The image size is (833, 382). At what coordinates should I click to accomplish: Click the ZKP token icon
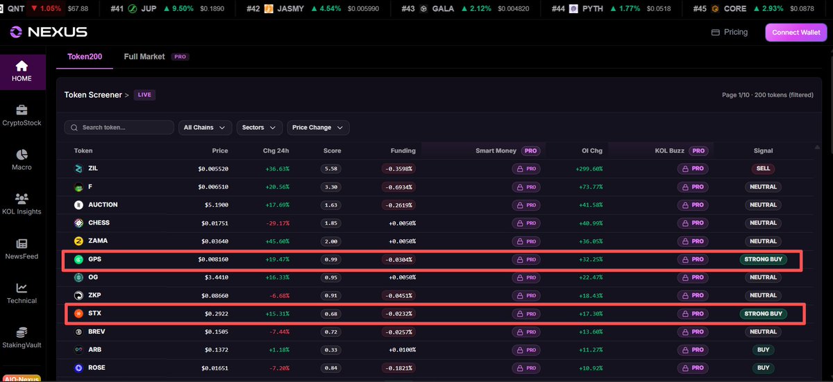point(78,295)
